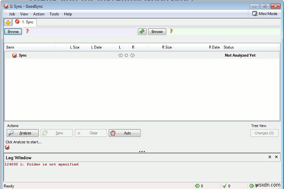
Task: Click the L Date column header
Action: tap(92, 47)
